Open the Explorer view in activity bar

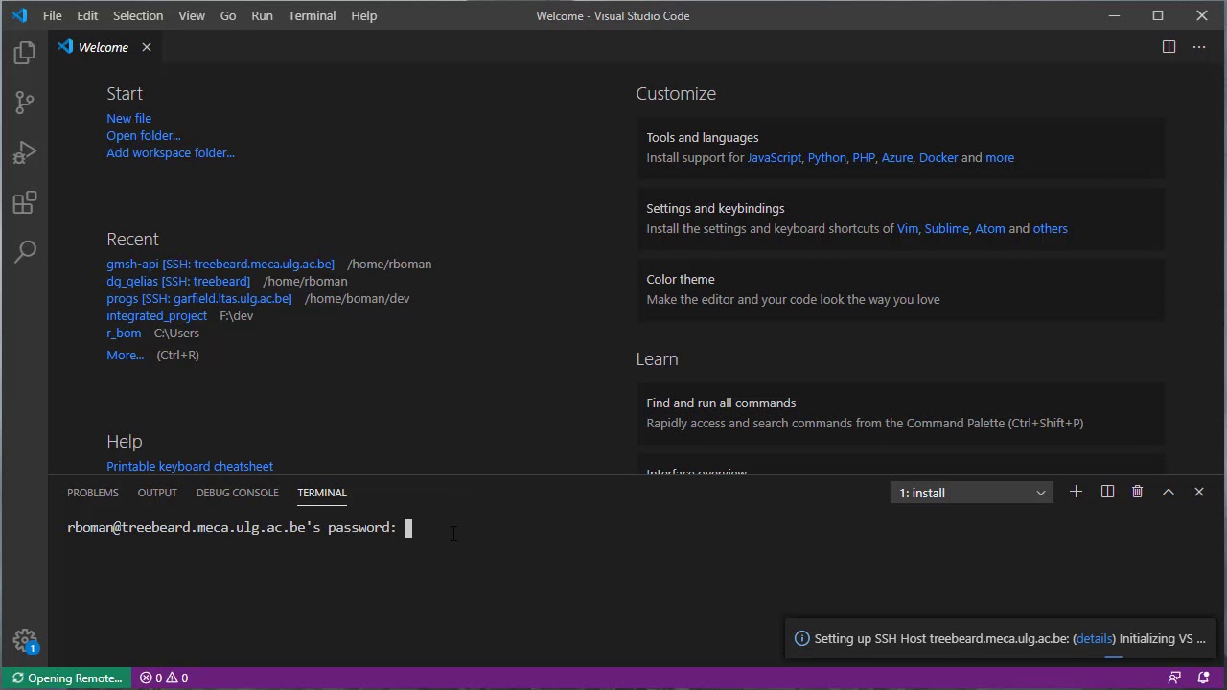tap(25, 54)
